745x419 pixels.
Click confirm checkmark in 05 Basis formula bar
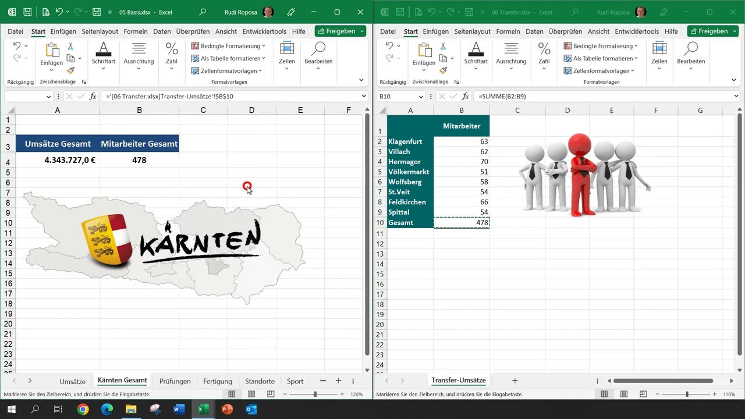click(81, 97)
